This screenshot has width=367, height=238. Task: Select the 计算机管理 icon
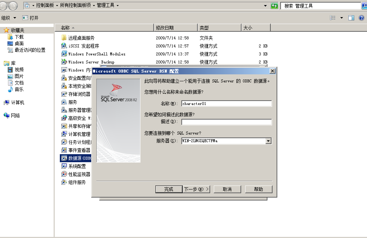coord(64,134)
